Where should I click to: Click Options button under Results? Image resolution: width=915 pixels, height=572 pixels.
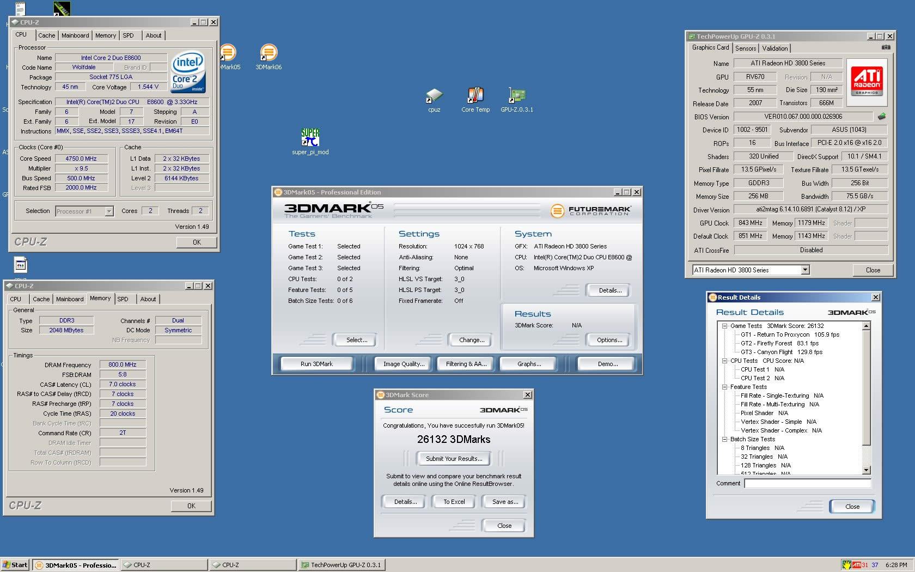(x=609, y=340)
